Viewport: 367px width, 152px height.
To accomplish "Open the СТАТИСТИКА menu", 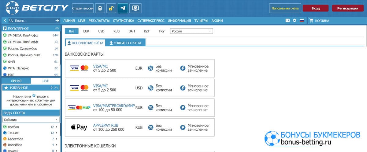I will (x=124, y=21).
